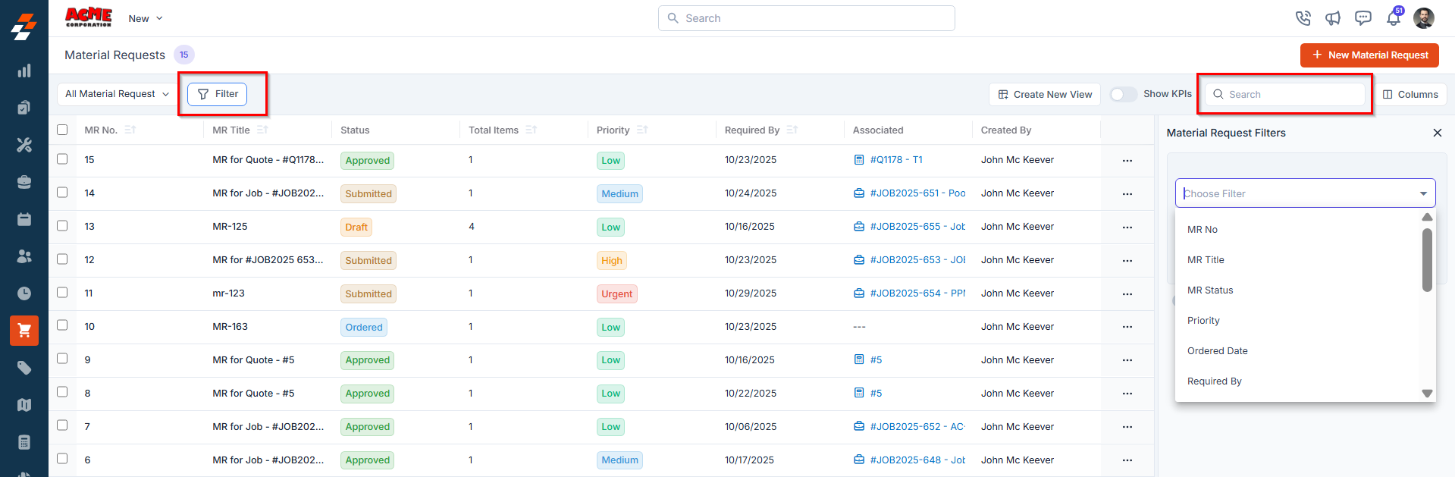Screen dimensions: 1455x477
Task: Open the calculator sidebar icon
Action: pos(24,442)
